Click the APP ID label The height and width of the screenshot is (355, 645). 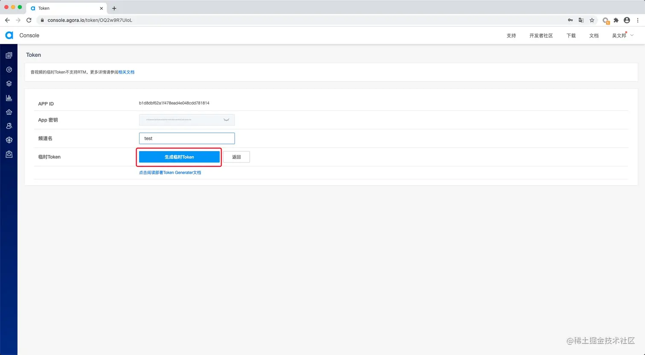(x=46, y=104)
